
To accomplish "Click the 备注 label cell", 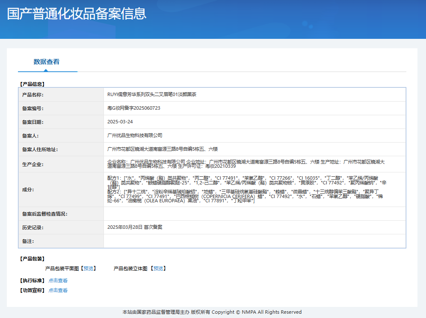I will pyautogui.click(x=61, y=241).
